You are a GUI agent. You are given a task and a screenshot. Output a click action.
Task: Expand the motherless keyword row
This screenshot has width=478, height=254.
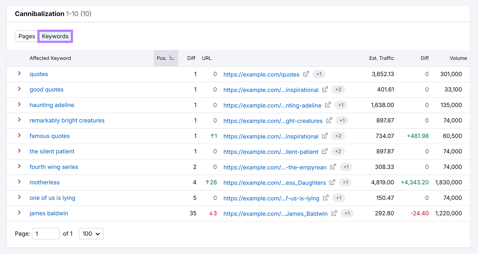tap(19, 182)
